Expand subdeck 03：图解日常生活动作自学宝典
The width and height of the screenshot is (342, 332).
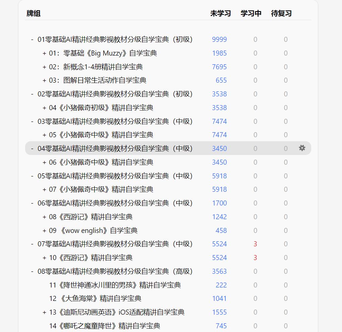(x=44, y=80)
